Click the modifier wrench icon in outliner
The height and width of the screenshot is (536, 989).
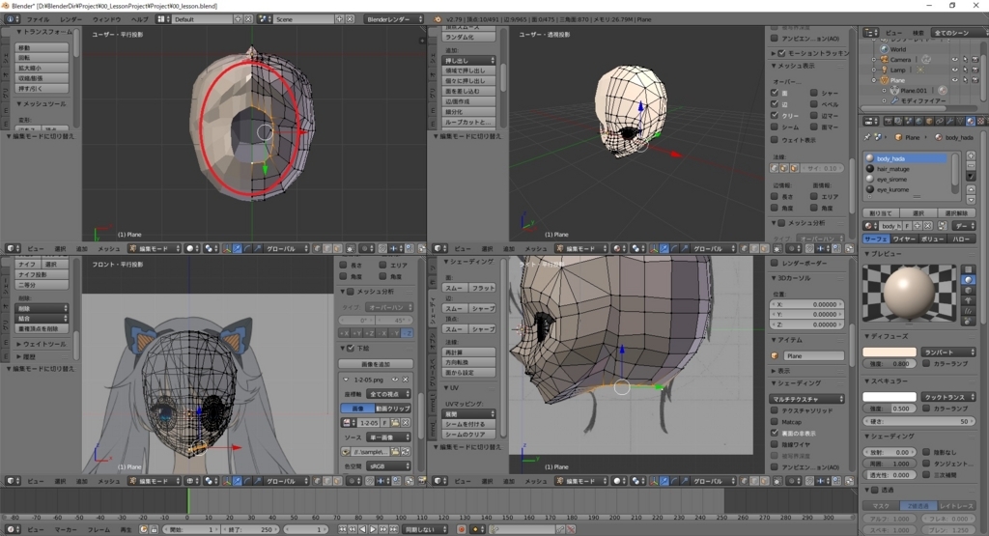[x=892, y=100]
